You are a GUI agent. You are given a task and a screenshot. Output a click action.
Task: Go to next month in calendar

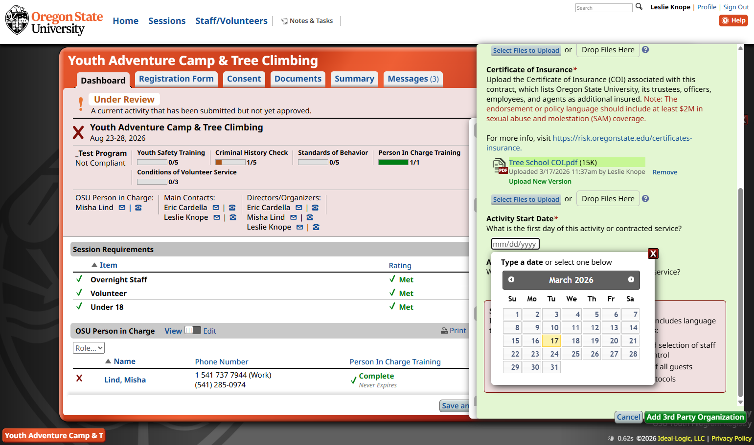coord(631,279)
